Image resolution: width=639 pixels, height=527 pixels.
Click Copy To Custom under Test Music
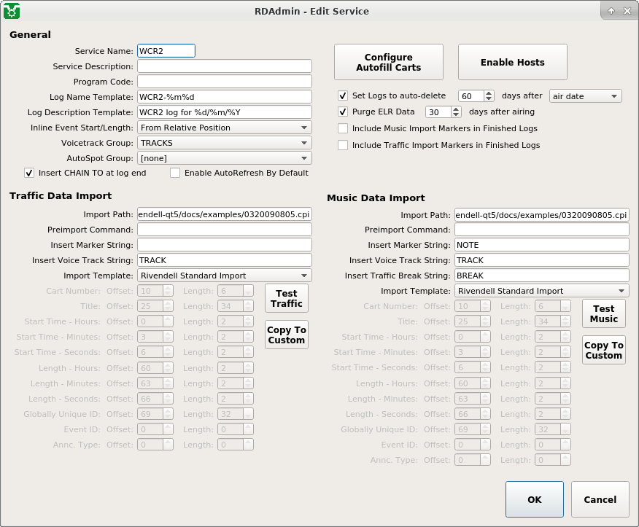[603, 349]
